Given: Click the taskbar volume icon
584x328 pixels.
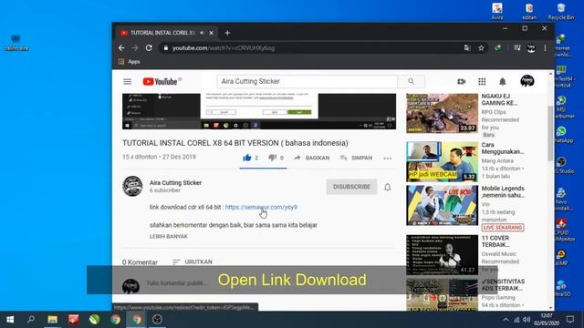Looking at the screenshot, I should click(527, 320).
